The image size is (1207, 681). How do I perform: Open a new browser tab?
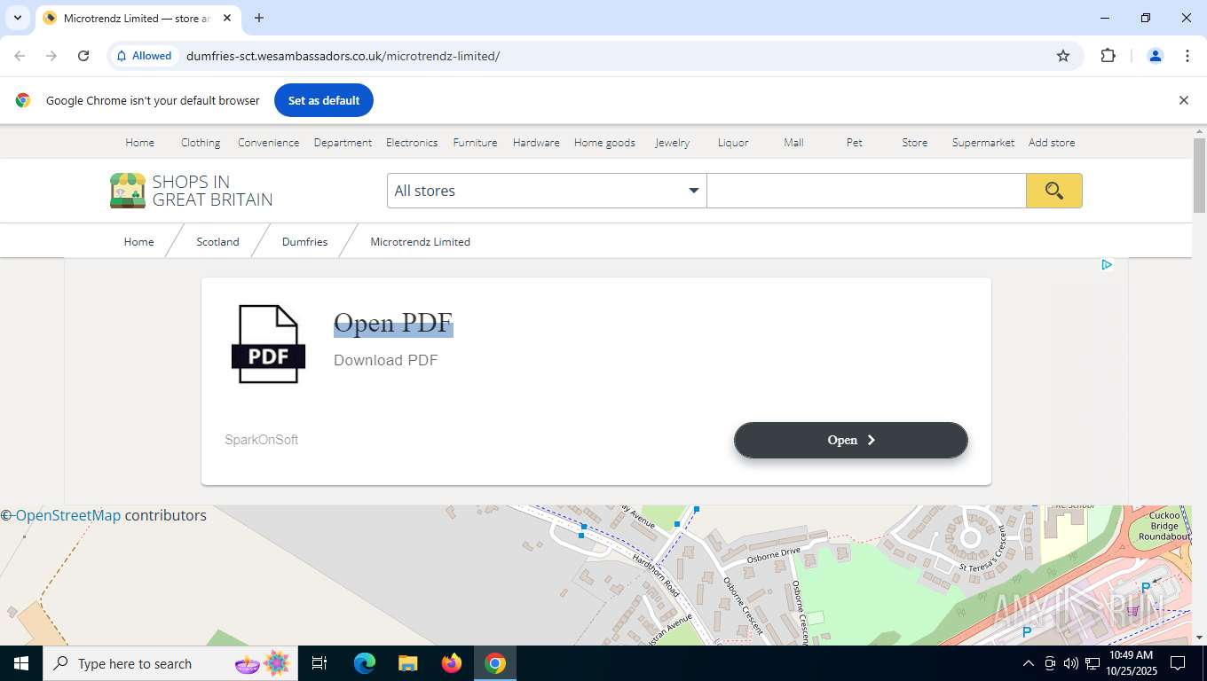259,18
